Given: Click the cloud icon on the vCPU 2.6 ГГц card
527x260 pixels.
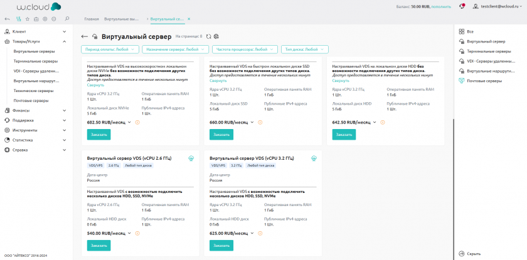Looking at the screenshot, I should (x=191, y=159).
